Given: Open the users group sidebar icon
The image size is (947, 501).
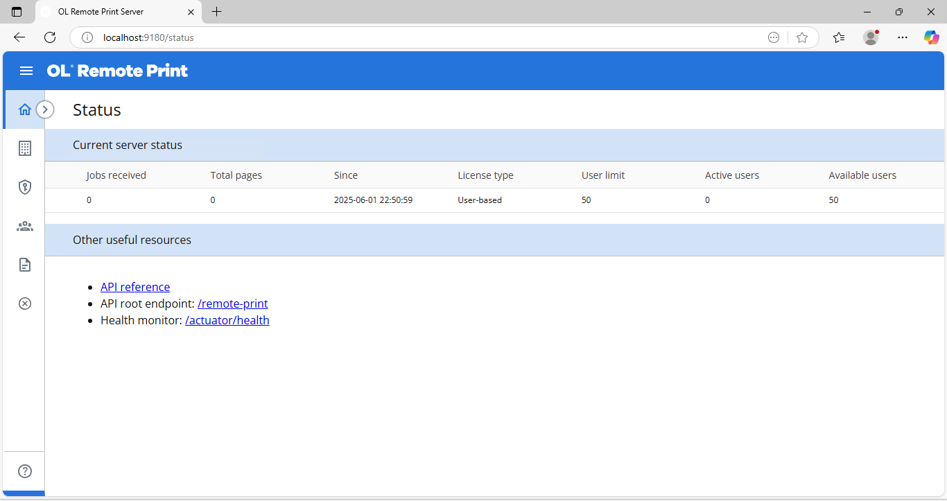Looking at the screenshot, I should [x=25, y=226].
